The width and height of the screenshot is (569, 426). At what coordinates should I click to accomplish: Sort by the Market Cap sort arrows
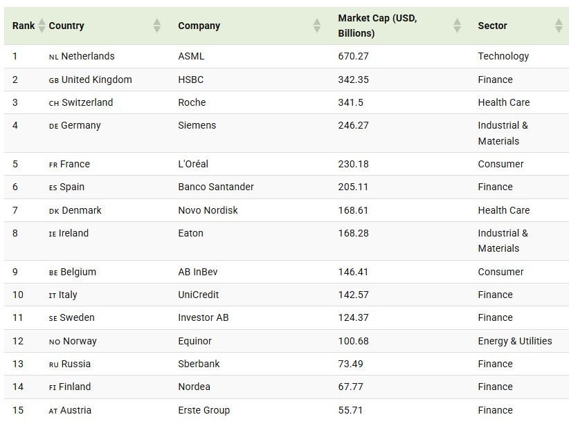(x=458, y=26)
